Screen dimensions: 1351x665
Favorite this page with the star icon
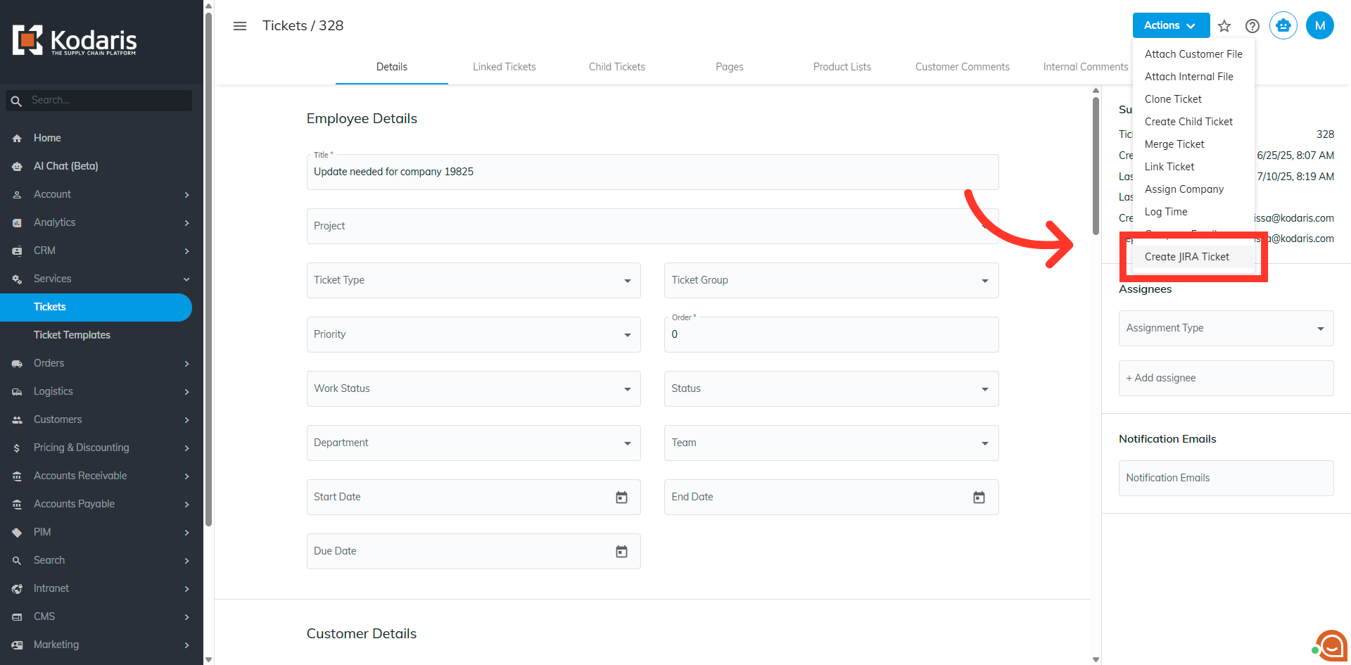click(1224, 26)
